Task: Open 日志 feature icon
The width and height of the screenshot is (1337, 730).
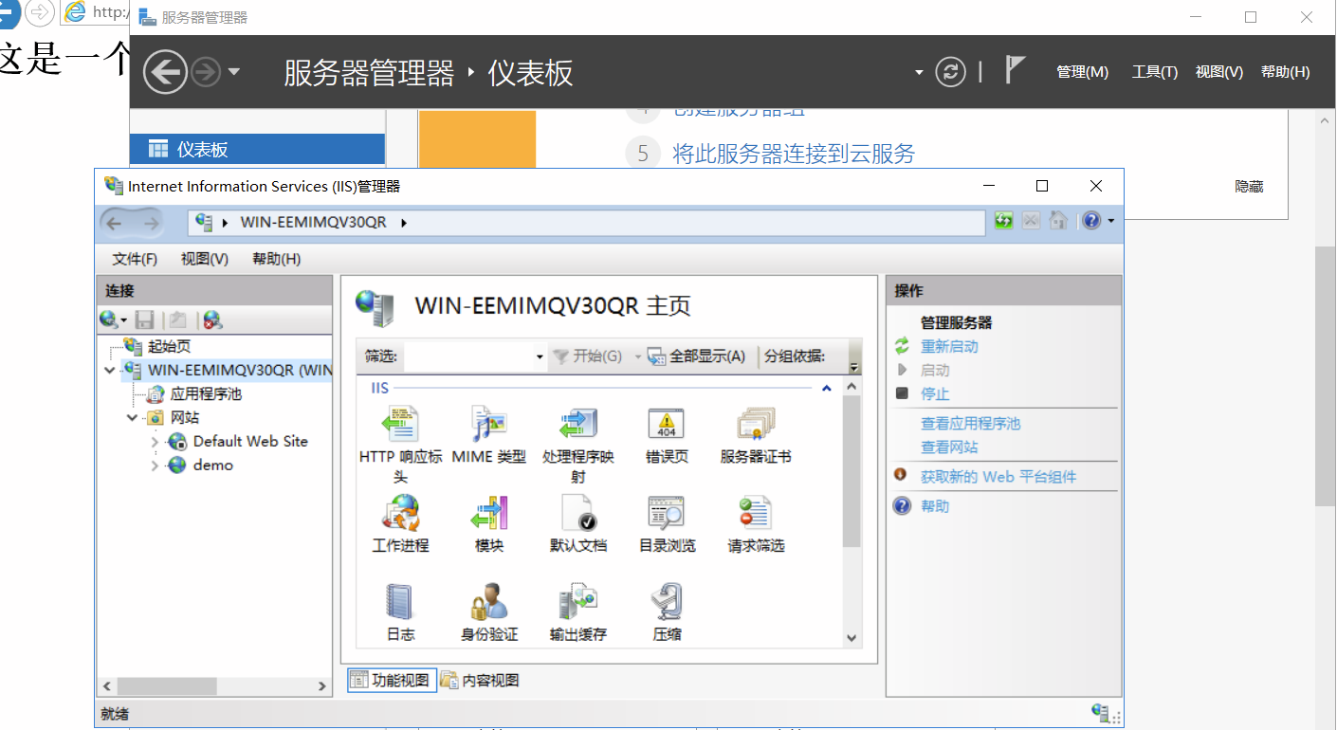Action: (x=400, y=602)
